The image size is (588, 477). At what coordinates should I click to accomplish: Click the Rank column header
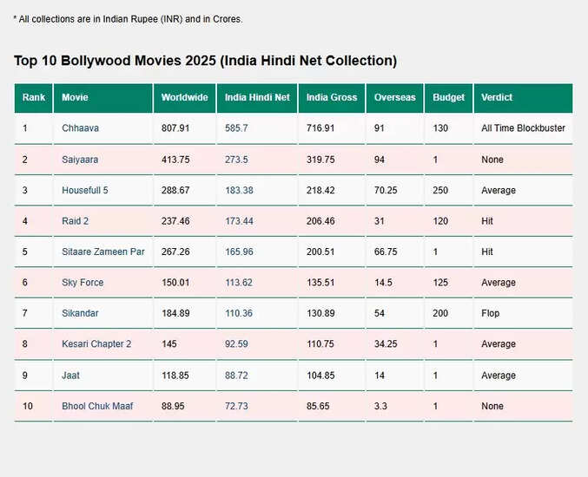pos(34,98)
